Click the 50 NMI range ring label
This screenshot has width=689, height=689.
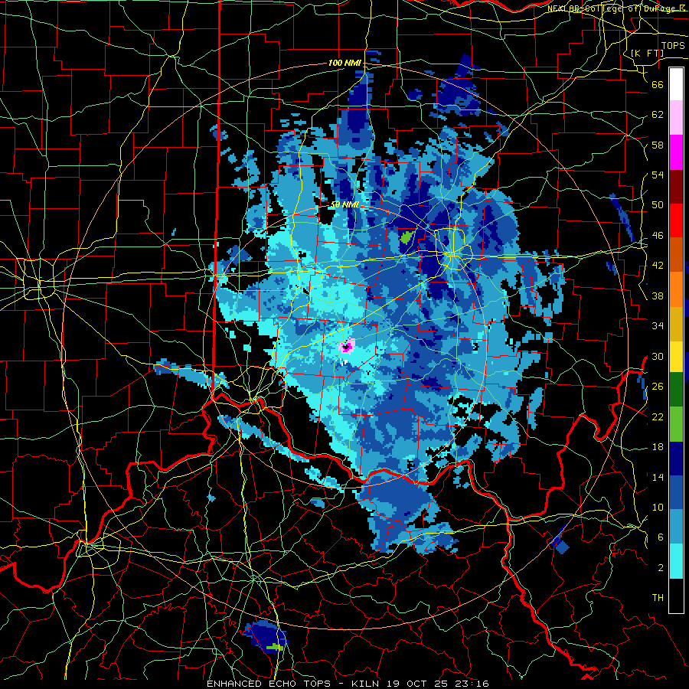[344, 204]
